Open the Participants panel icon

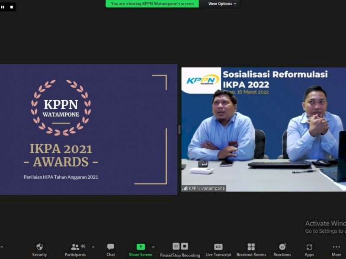[x=75, y=247]
